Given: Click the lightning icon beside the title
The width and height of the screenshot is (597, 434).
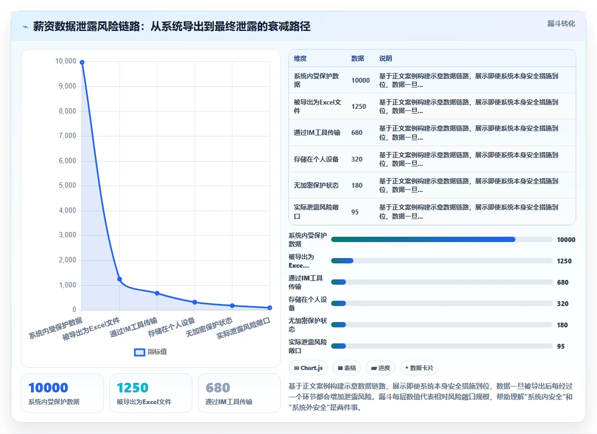Looking at the screenshot, I should pyautogui.click(x=26, y=27).
